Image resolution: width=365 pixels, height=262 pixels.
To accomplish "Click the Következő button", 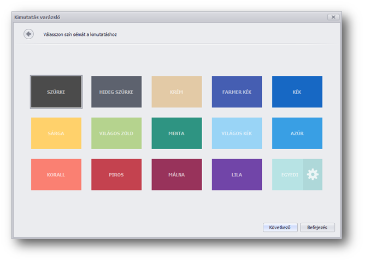I will point(280,228).
